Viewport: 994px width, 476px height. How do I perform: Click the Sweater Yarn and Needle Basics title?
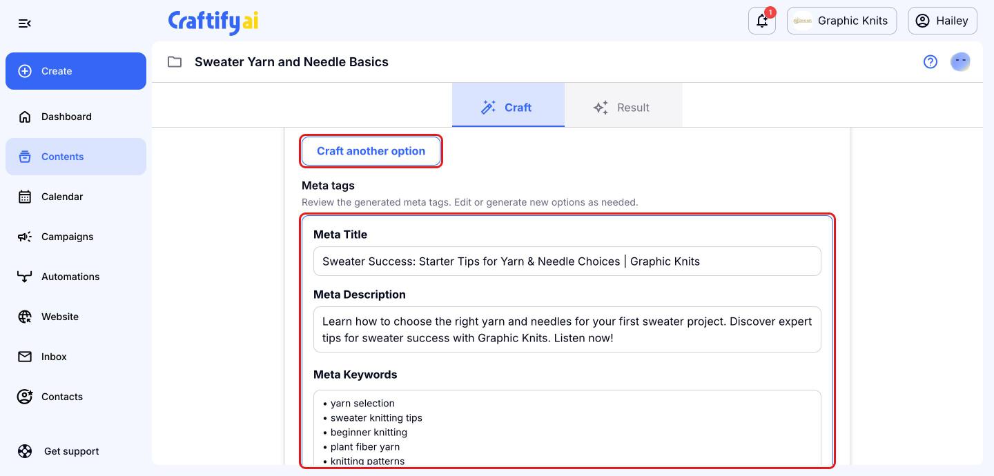(291, 62)
